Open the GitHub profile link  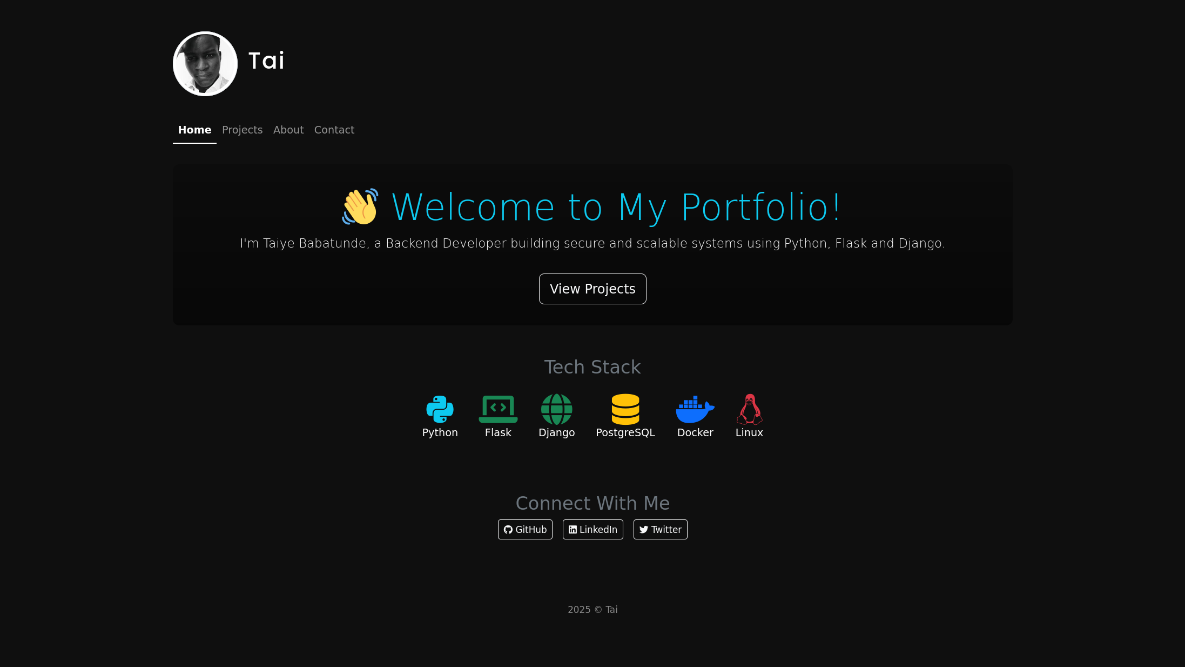(x=524, y=530)
